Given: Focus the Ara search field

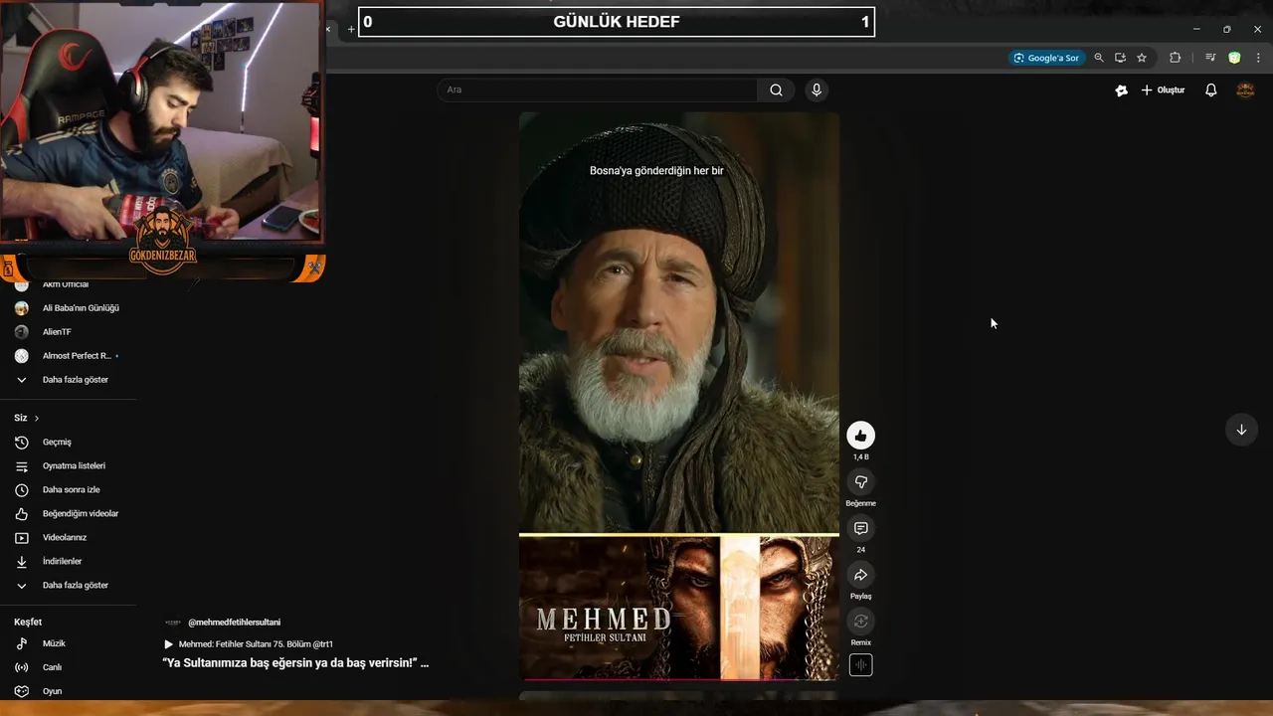Looking at the screenshot, I should point(597,89).
